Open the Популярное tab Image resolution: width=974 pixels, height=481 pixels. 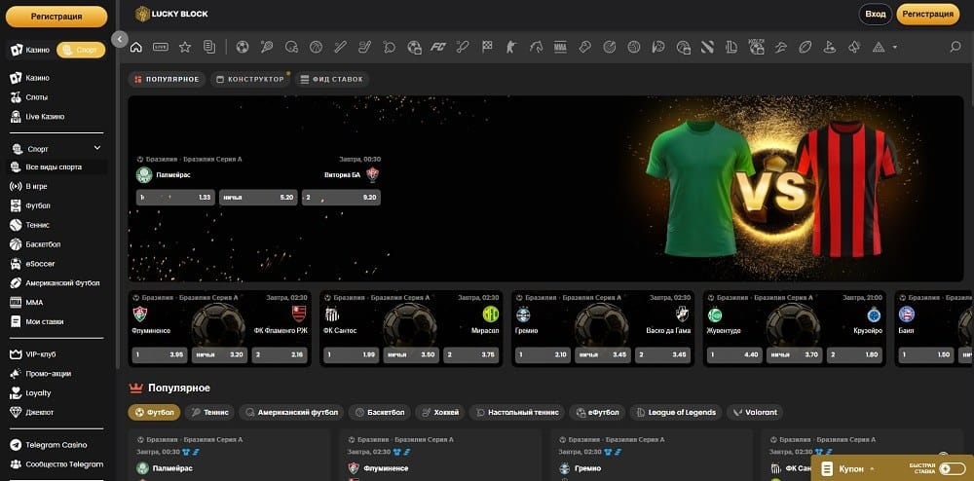[168, 80]
